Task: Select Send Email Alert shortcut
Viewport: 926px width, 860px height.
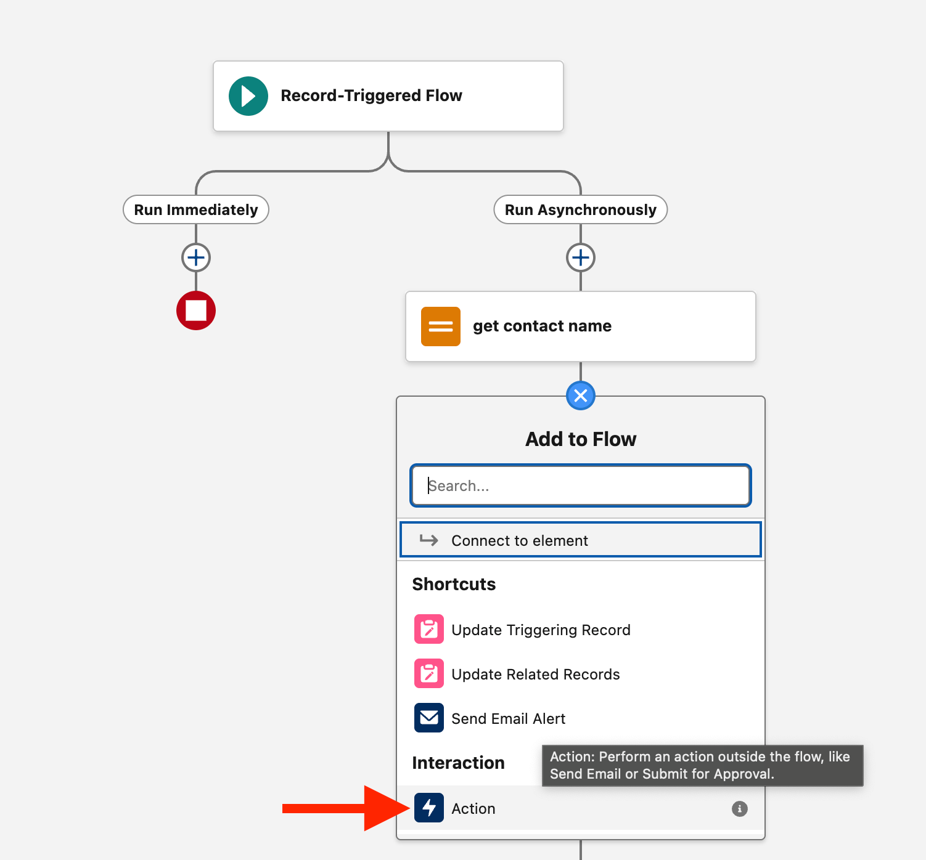Action: tap(581, 718)
